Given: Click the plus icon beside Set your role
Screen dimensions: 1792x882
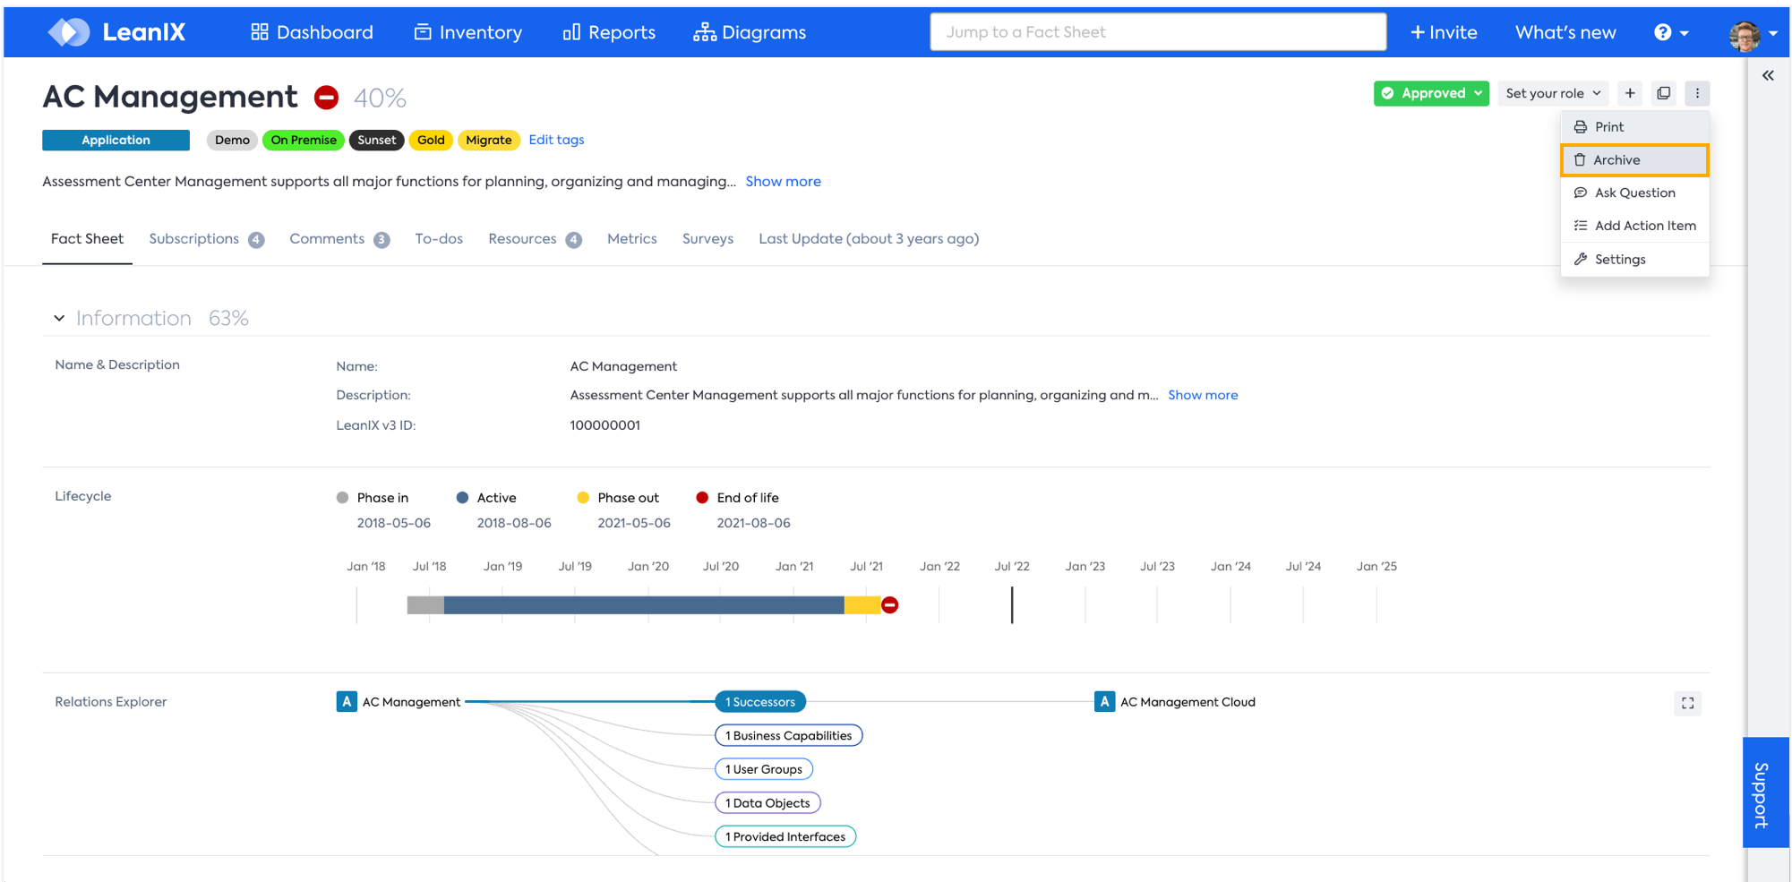Looking at the screenshot, I should (x=1630, y=93).
